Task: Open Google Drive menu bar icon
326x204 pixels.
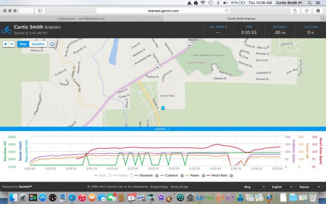Action: 196,3
